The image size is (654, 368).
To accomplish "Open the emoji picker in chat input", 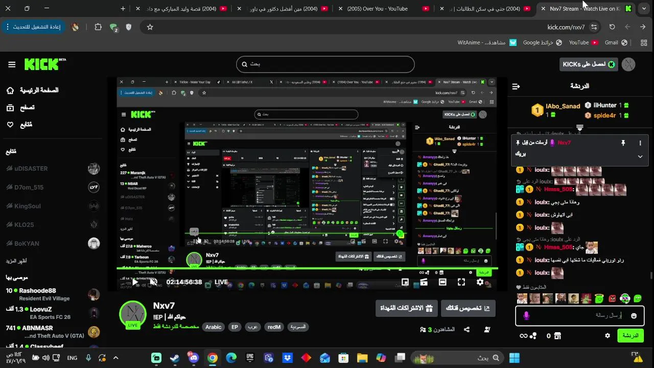I will tap(634, 316).
